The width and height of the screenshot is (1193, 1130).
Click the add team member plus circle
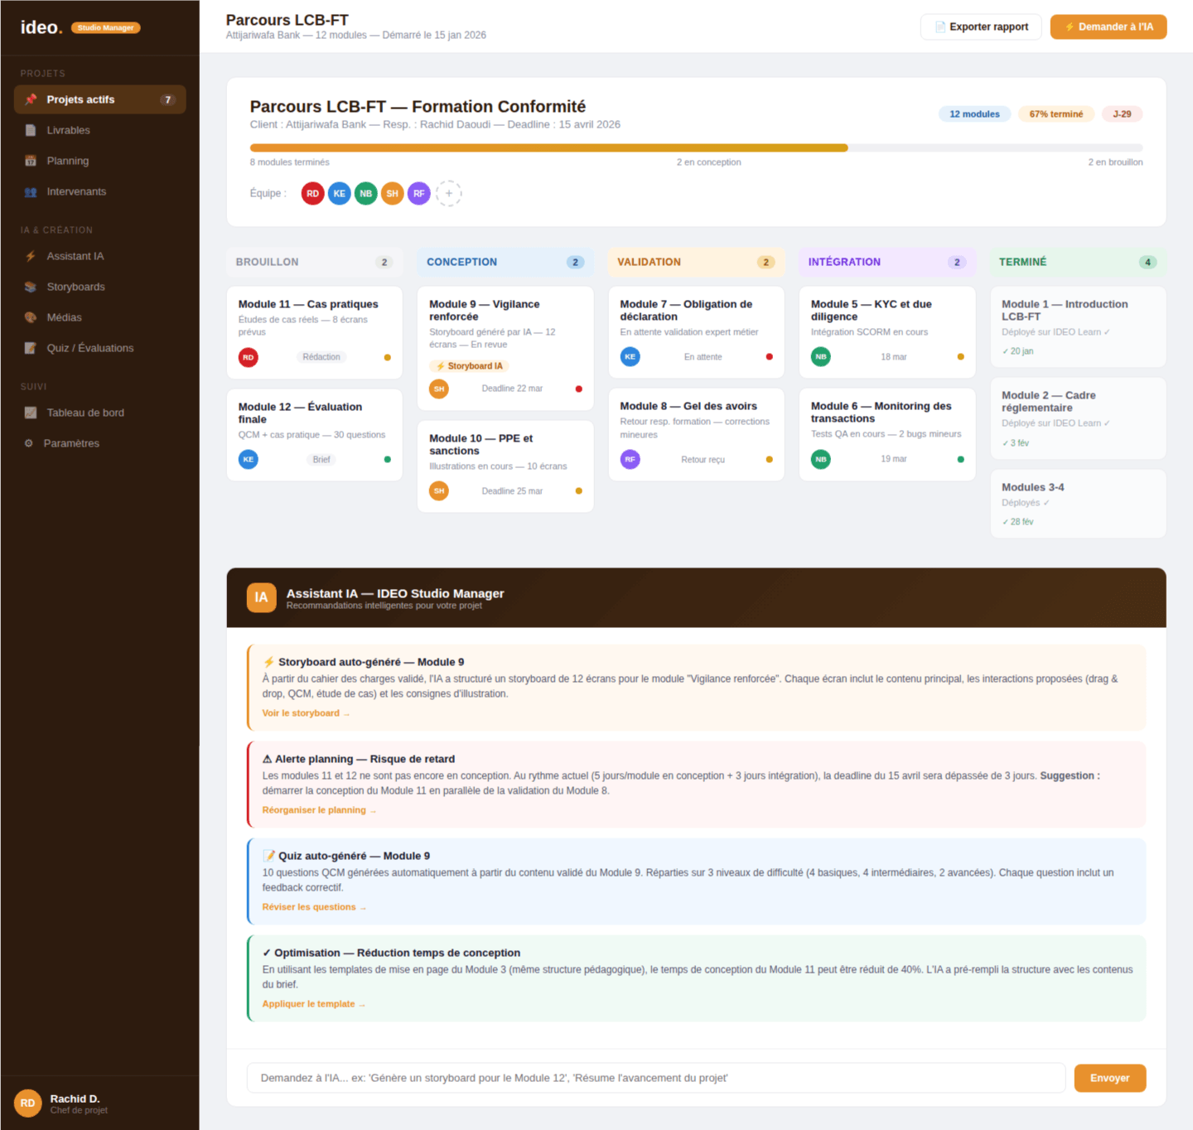(449, 193)
